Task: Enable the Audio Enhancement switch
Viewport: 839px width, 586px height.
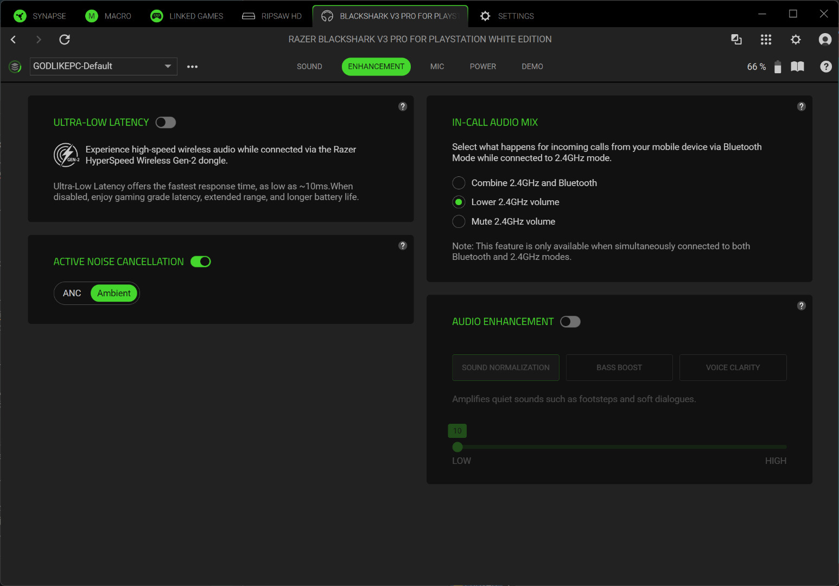Action: pos(570,322)
